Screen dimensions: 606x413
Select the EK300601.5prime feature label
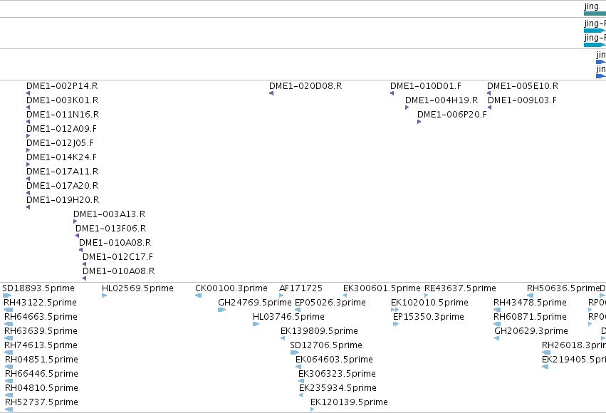pyautogui.click(x=382, y=288)
